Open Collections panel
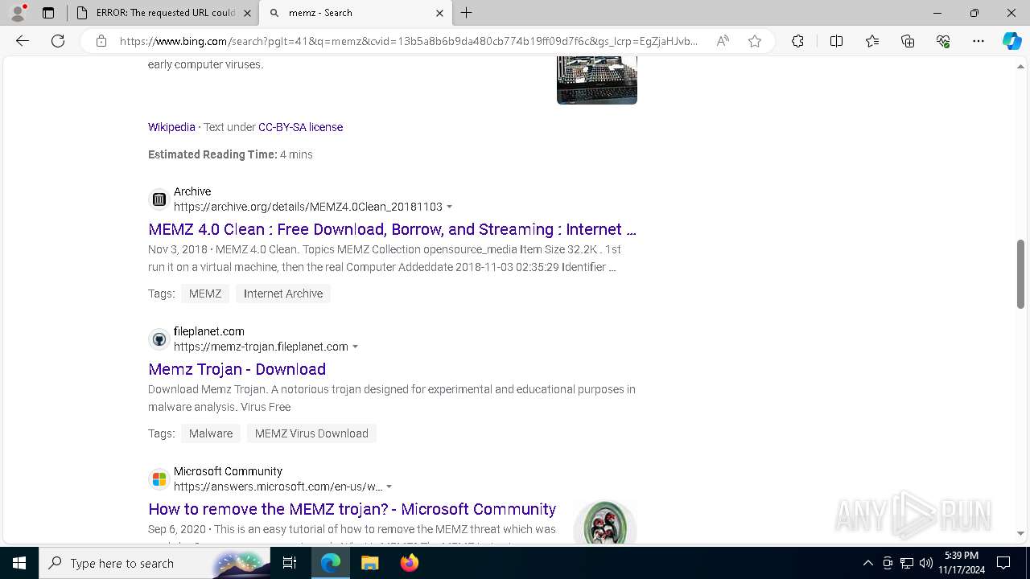 pos(908,41)
